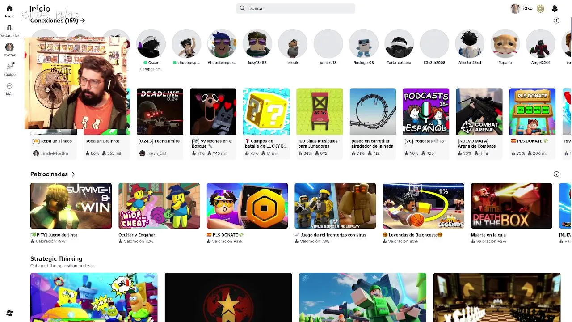Open the Equipo sidebar icon
This screenshot has width=572, height=322.
9,67
